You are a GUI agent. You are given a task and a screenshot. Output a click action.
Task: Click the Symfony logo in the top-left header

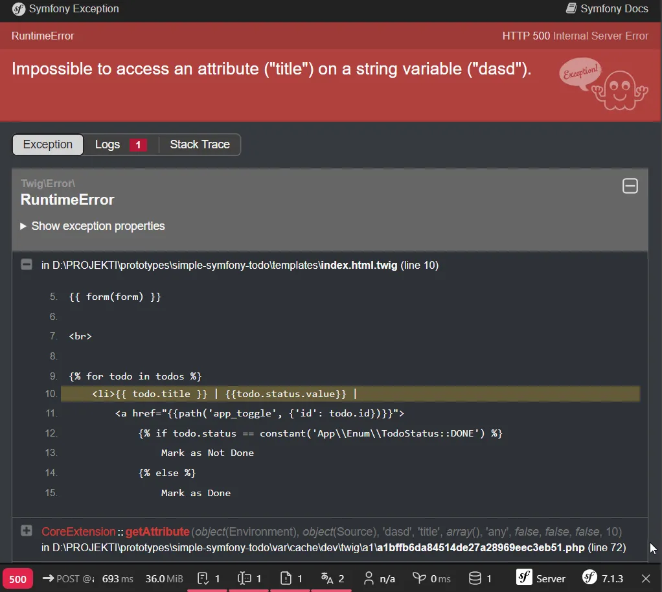17,8
